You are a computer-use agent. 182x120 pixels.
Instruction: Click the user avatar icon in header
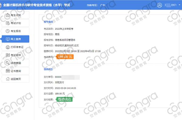(x=160, y=5)
